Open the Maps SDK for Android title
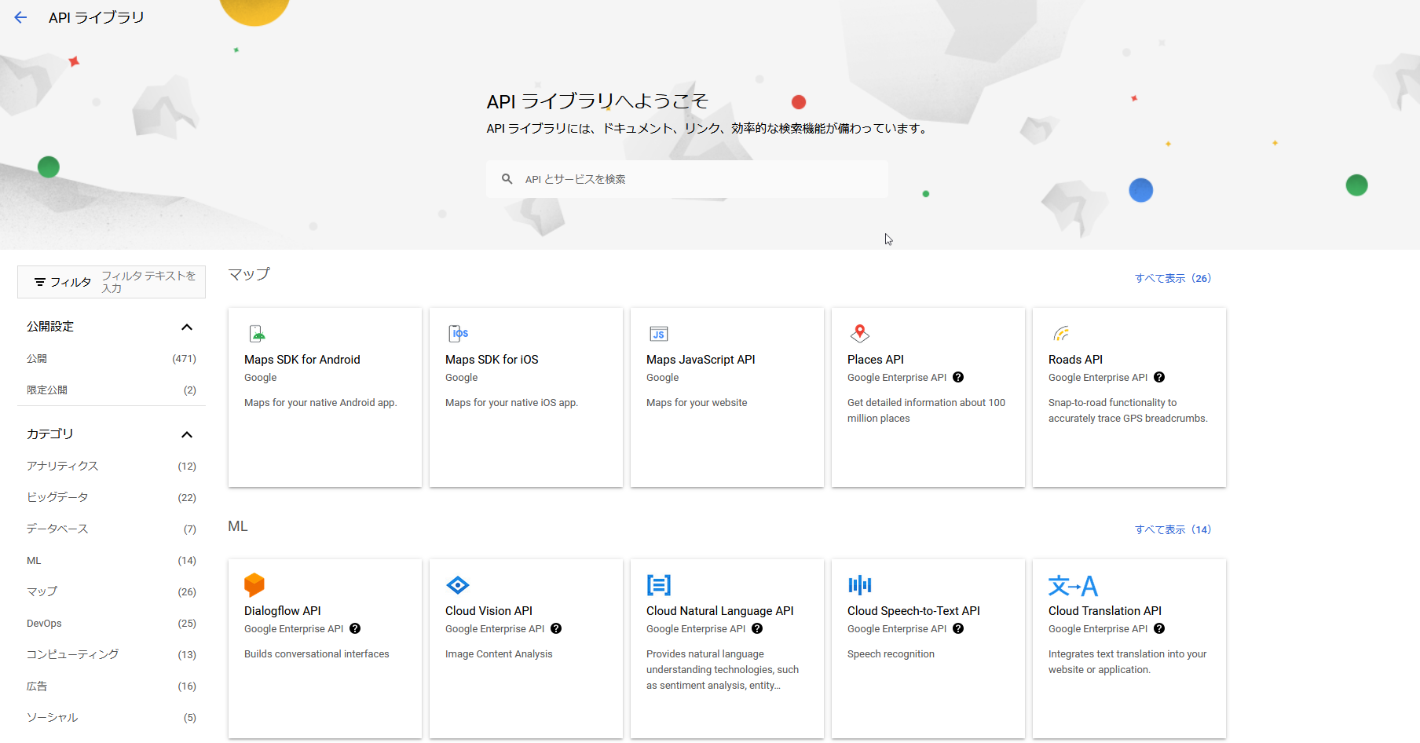 (302, 360)
